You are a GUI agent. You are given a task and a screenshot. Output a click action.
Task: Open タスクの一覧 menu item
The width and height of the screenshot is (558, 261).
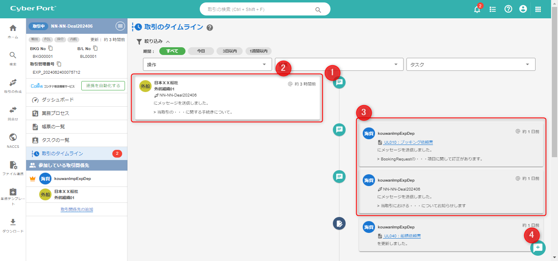point(56,140)
